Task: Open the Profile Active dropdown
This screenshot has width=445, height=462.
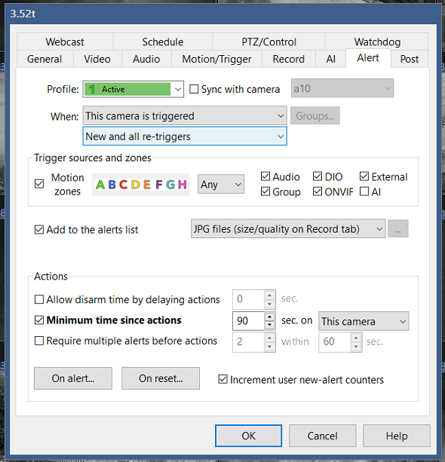Action: [x=133, y=89]
